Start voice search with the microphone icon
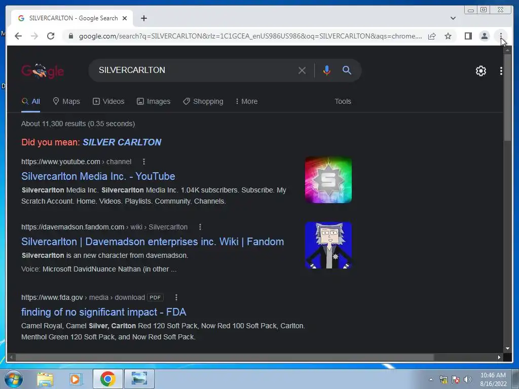 point(327,70)
